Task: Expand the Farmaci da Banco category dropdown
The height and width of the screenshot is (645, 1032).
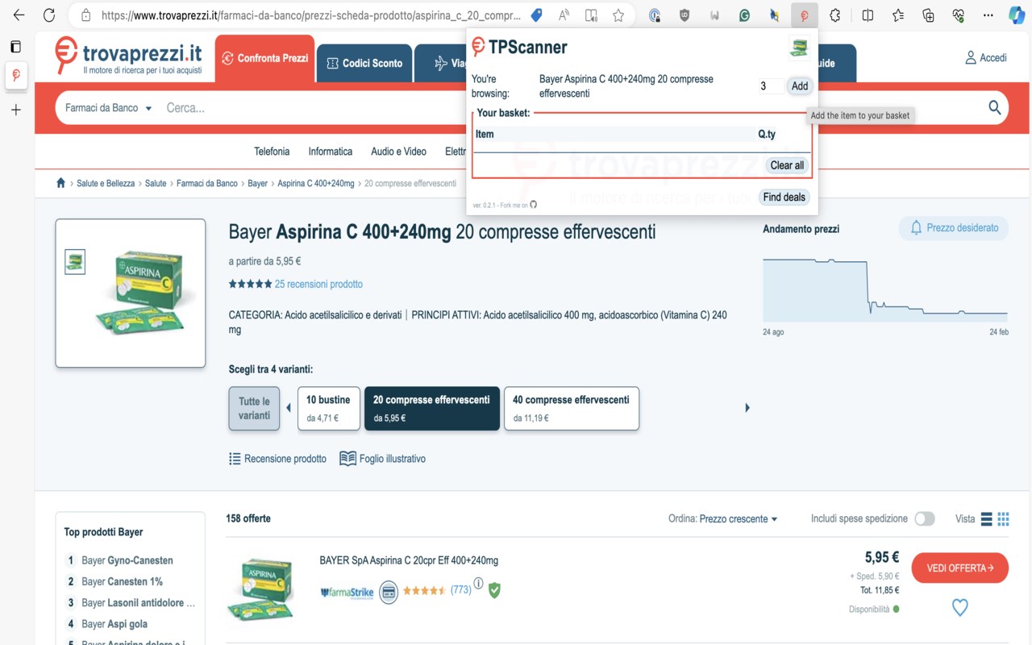Action: [x=109, y=108]
